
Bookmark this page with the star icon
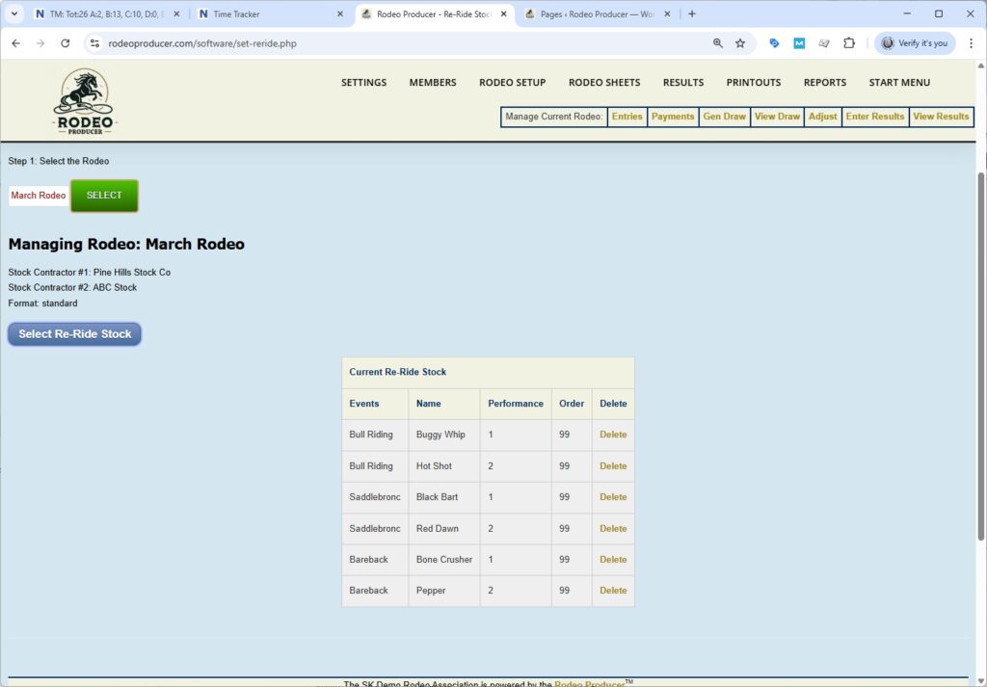click(740, 43)
